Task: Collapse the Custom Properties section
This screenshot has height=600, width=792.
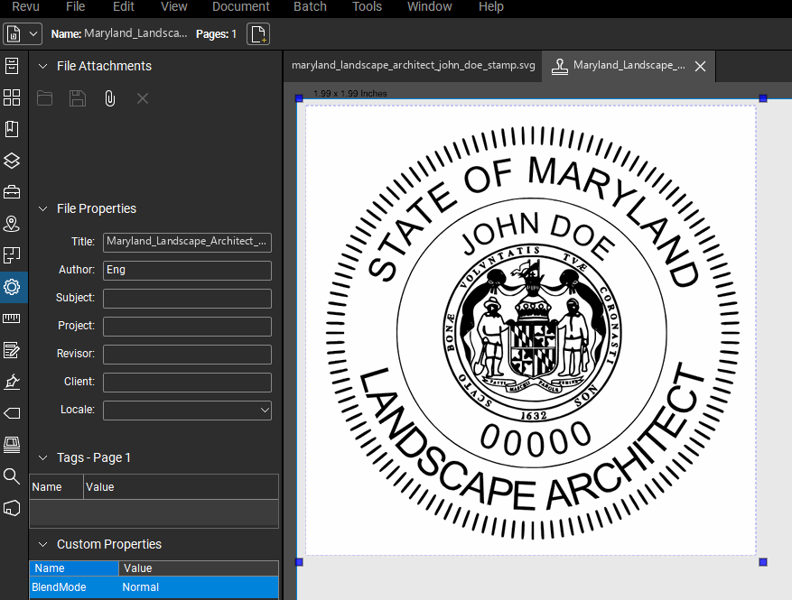Action: click(43, 544)
